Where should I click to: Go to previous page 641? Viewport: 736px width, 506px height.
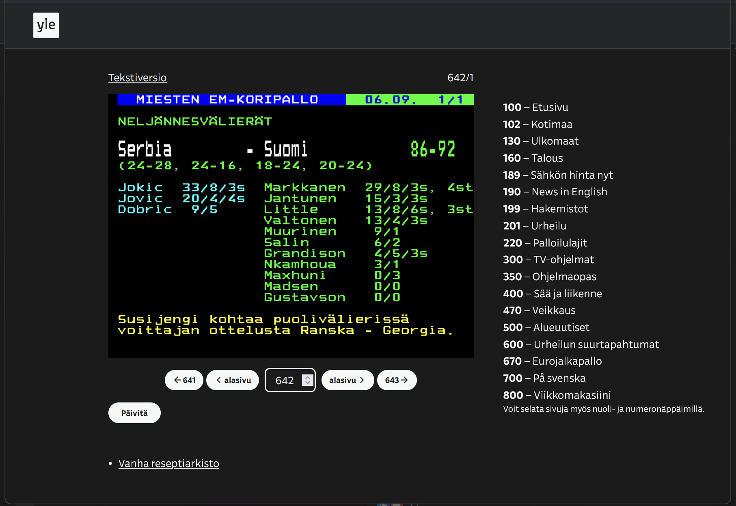pos(184,380)
